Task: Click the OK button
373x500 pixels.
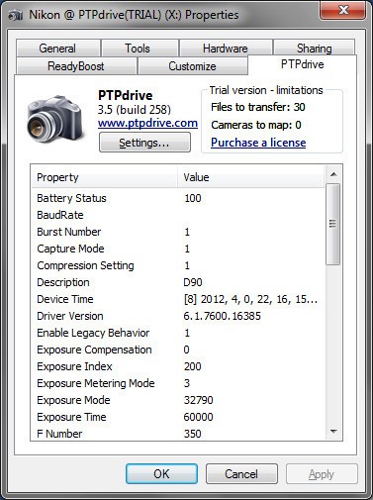Action: pos(161,474)
